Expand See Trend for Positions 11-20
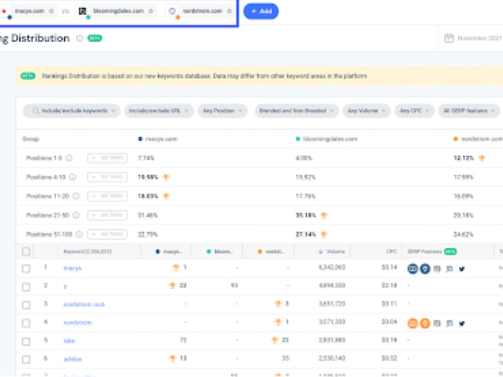This screenshot has height=377, width=503. (x=108, y=196)
